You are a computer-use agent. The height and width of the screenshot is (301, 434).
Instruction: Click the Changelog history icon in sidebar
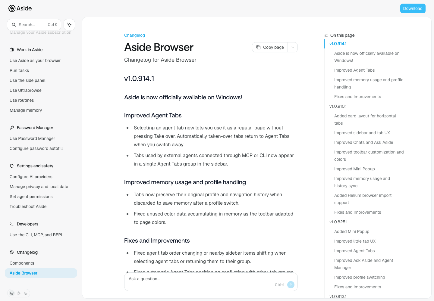point(12,252)
